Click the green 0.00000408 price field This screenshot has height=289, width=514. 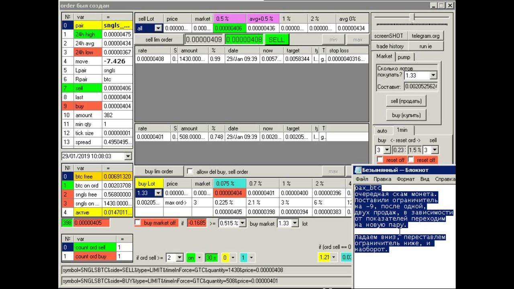(x=244, y=40)
